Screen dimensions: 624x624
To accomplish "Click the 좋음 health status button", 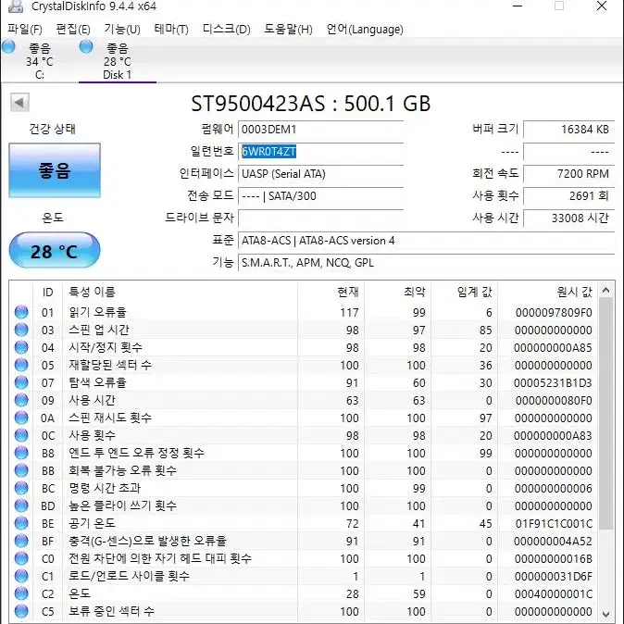I will click(x=55, y=170).
